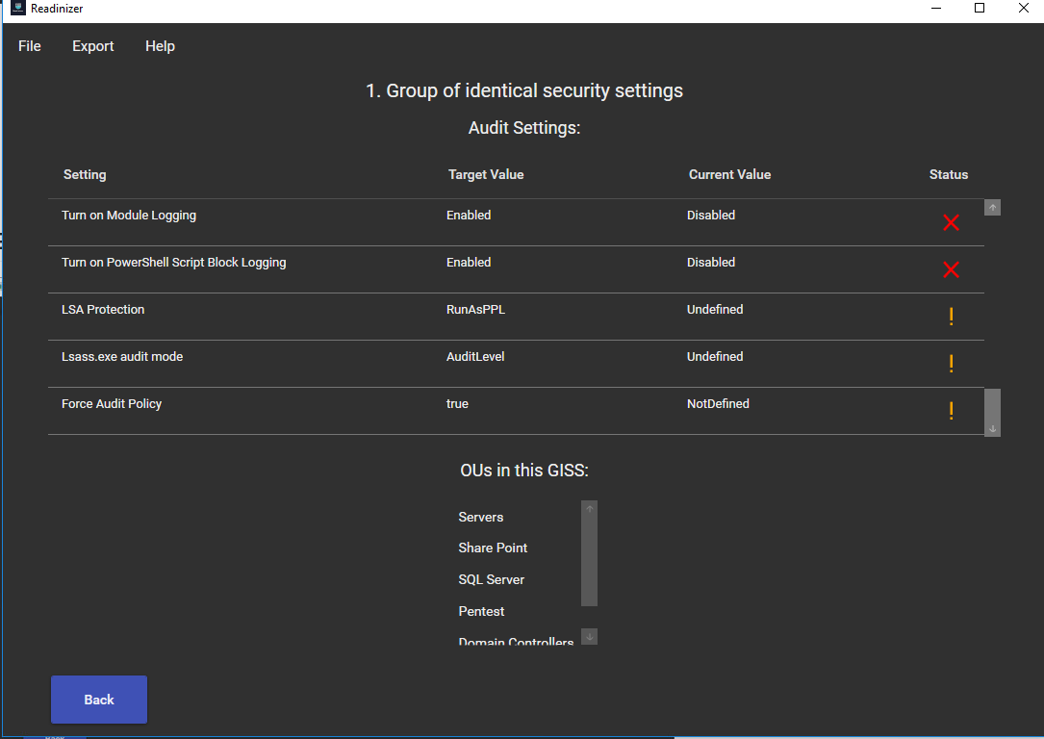
Task: Click the red X status for Module Logging
Action: click(951, 222)
